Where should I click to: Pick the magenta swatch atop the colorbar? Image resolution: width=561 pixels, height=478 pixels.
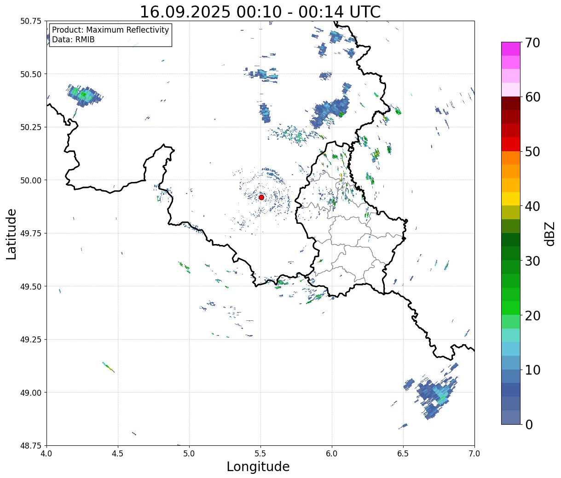(x=511, y=49)
